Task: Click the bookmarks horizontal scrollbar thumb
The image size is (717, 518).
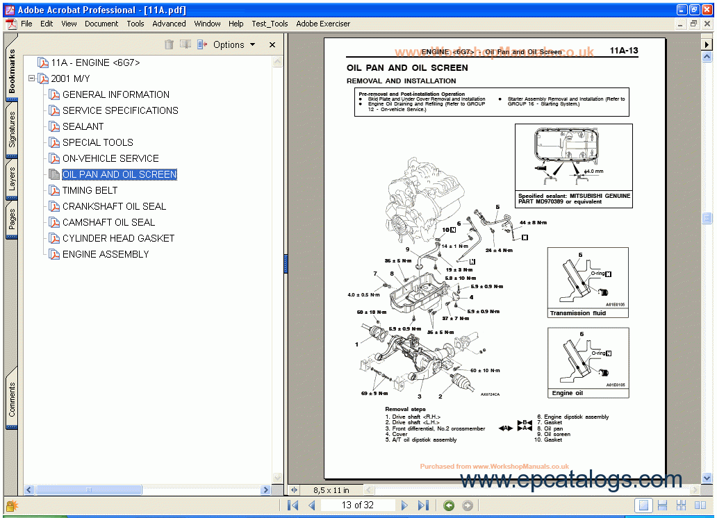Action: click(x=89, y=490)
